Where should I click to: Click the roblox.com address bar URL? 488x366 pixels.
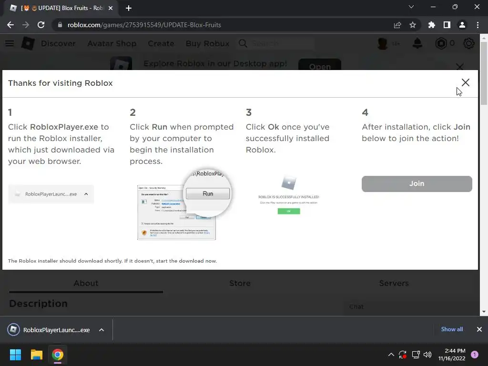(144, 25)
